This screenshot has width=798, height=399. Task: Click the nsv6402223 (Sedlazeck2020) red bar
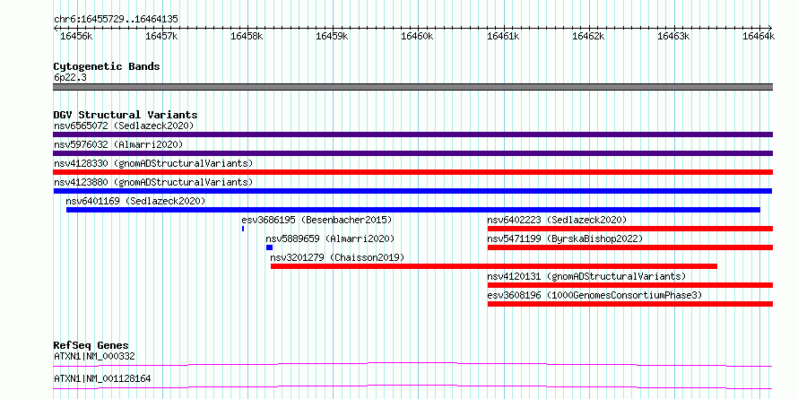(630, 229)
